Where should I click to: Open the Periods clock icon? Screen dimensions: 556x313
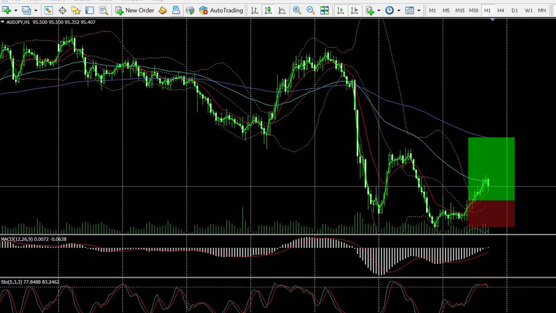(x=390, y=10)
